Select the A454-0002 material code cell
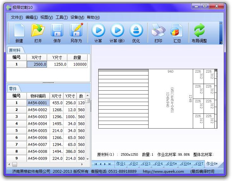This screenshot has height=181, width=232. (x=38, y=110)
